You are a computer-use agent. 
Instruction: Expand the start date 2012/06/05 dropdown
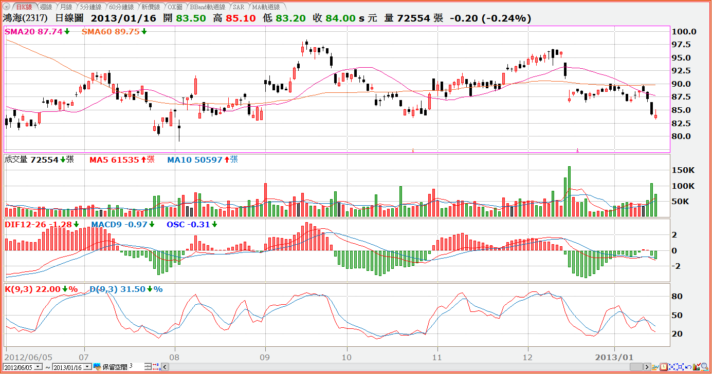click(38, 367)
